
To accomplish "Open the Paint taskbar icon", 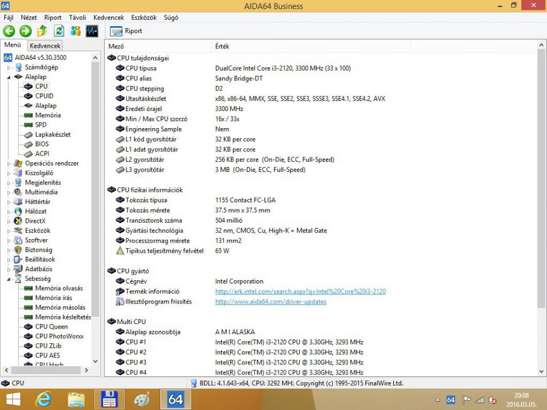I will pyautogui.click(x=142, y=400).
